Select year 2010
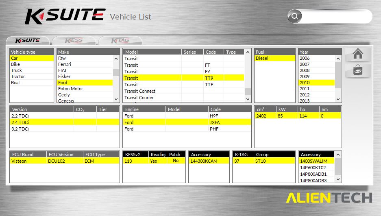The image size is (381, 216). (317, 82)
